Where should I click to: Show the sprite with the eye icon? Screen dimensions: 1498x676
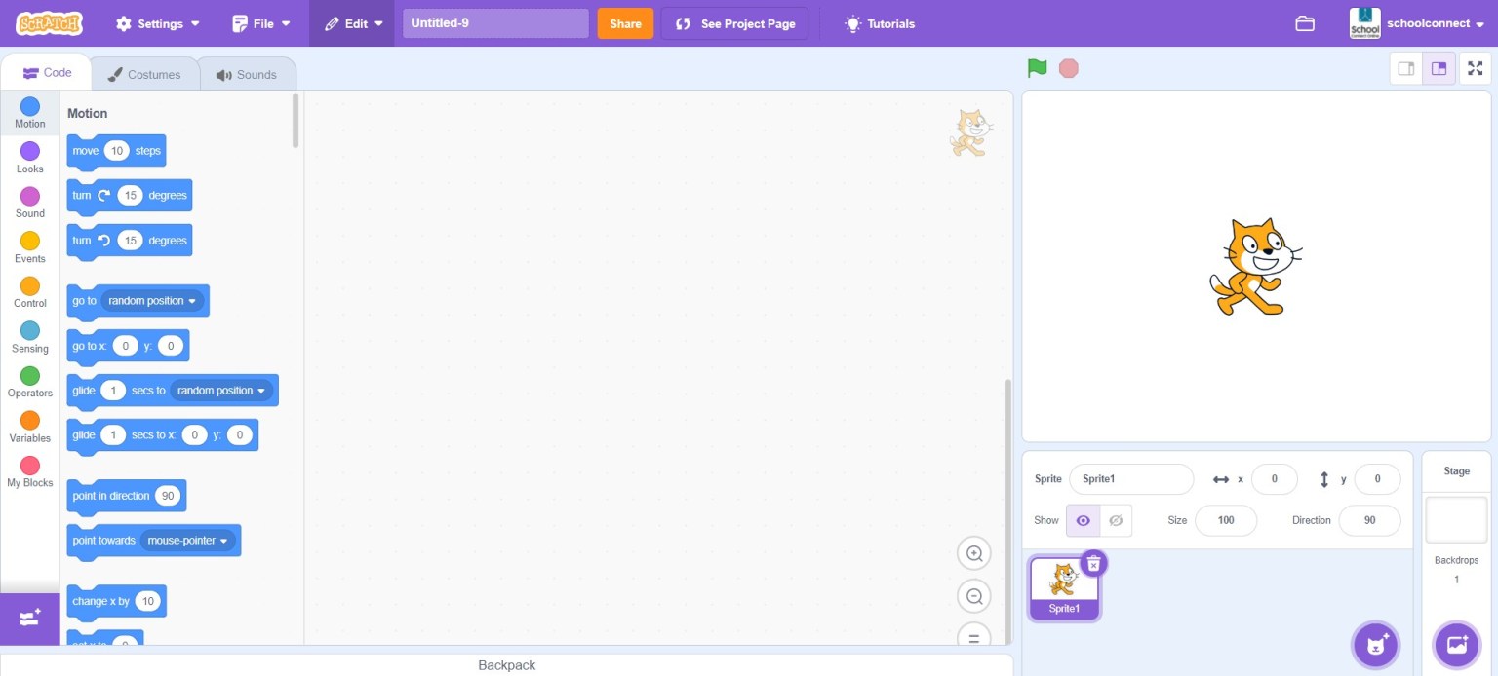(x=1083, y=520)
